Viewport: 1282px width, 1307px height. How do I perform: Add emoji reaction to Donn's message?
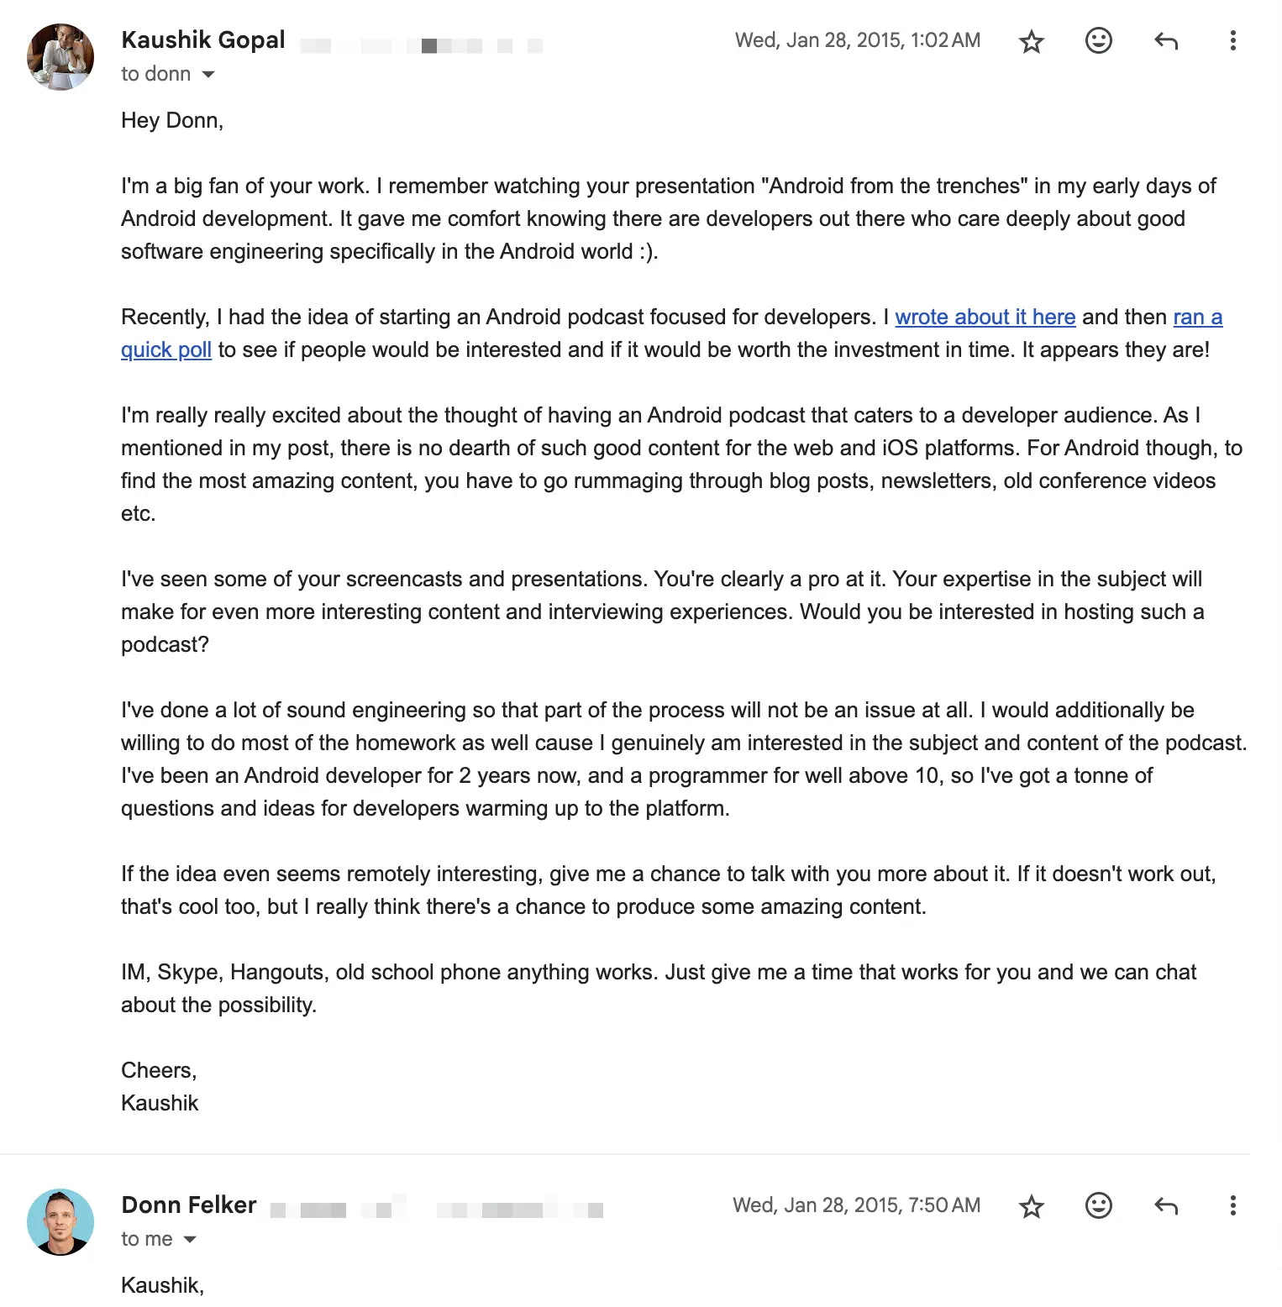[1098, 1205]
